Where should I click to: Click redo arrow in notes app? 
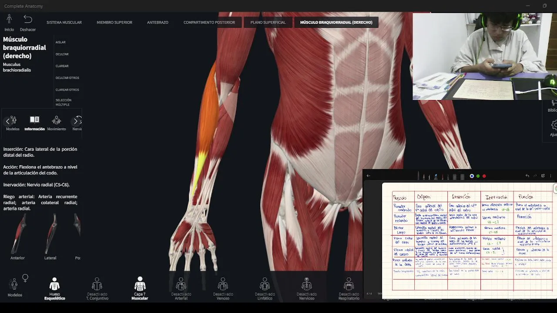point(535,176)
